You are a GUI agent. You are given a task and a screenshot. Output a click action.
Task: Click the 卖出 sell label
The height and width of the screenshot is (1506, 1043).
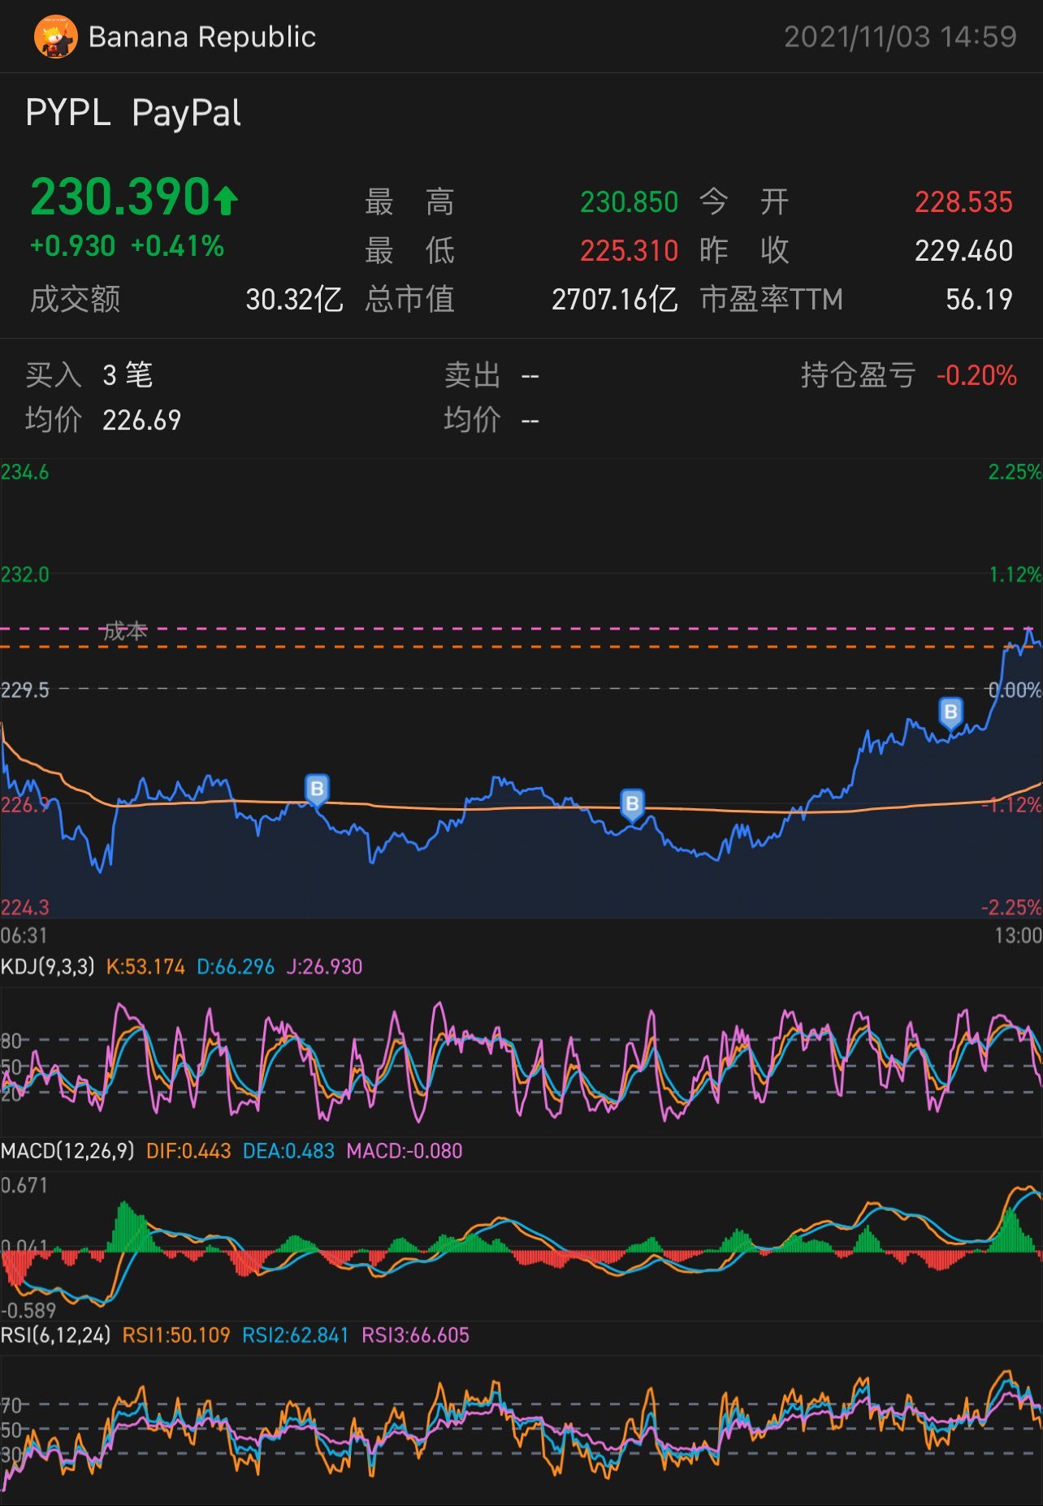click(472, 375)
